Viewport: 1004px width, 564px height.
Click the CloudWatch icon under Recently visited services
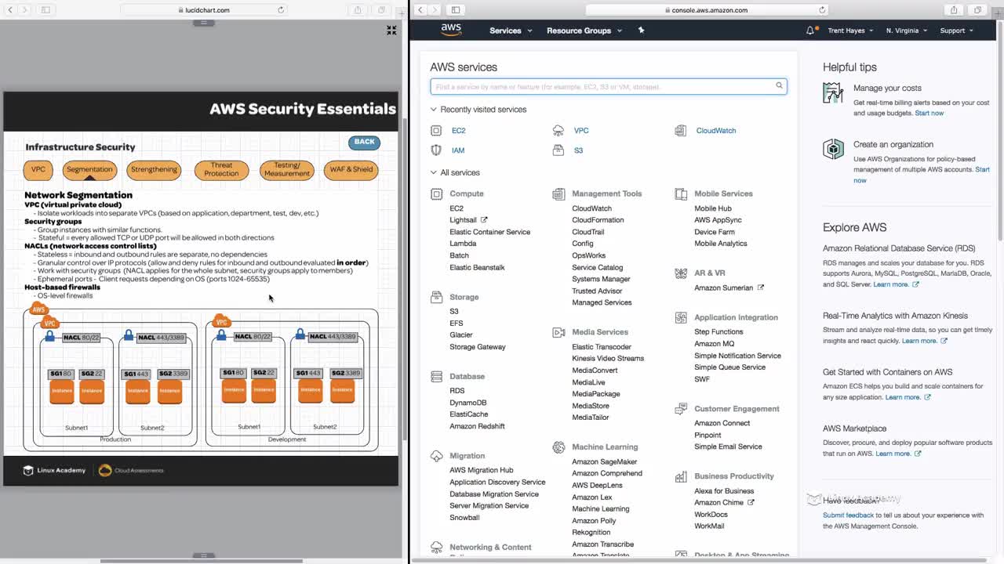click(x=681, y=131)
